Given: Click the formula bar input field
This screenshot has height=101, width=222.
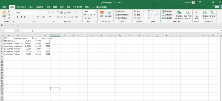Looking at the screenshot, I should tap(128, 31).
